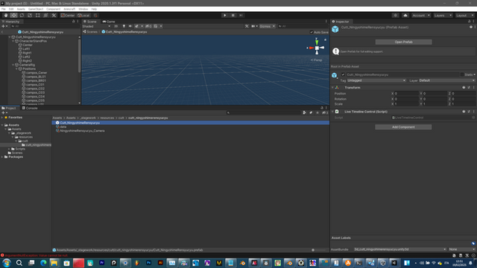This screenshot has height=268, width=477.
Task: Toggle the Static checkbox
Action: [462, 74]
